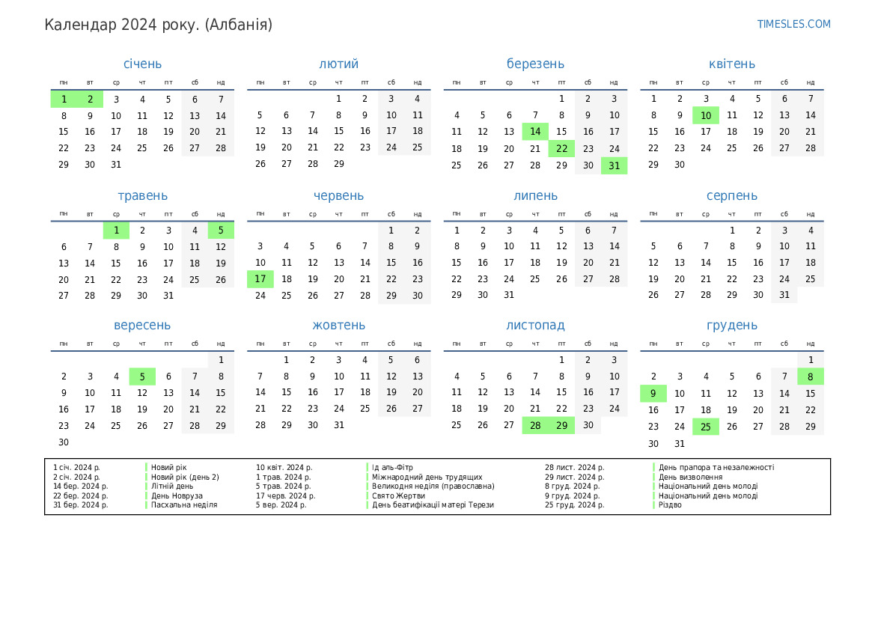
Task: Click the Ід аль-Фітр legend entry
Action: tap(392, 467)
